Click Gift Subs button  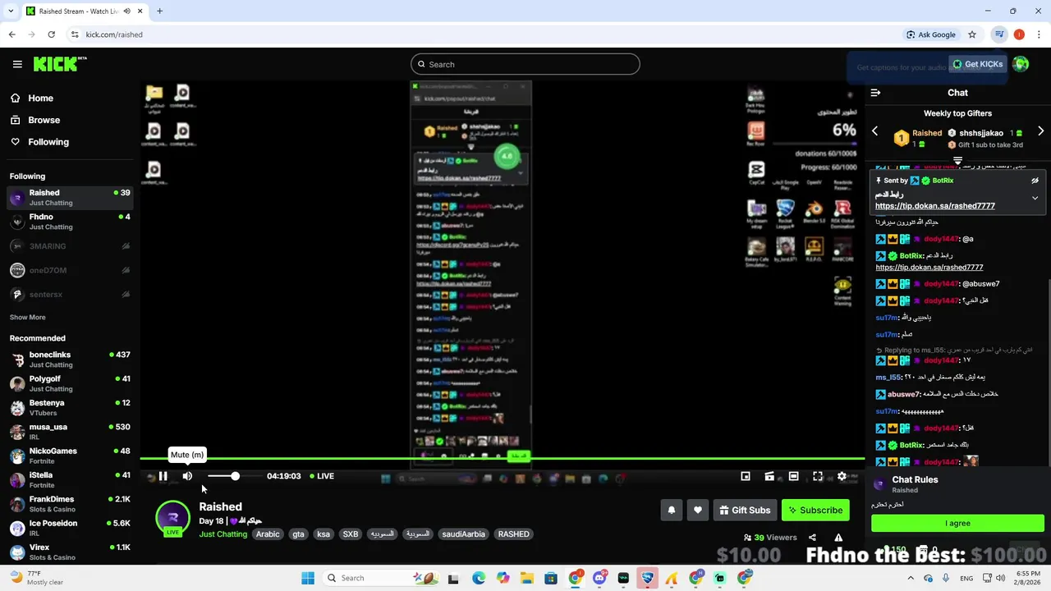click(745, 510)
